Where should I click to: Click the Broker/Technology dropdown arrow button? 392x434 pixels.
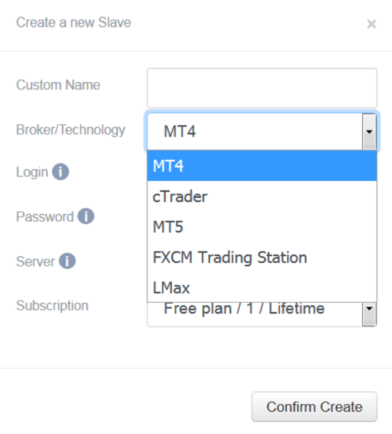point(369,132)
